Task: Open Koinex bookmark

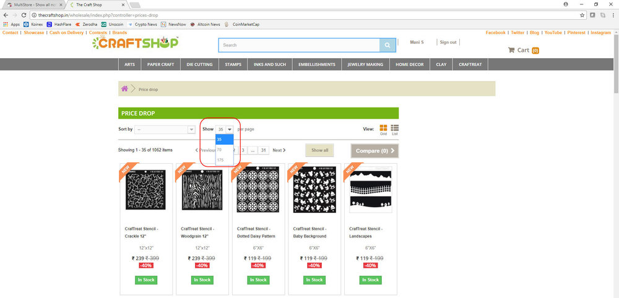Action: [33, 25]
